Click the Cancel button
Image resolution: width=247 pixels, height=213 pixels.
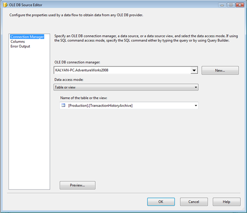click(194, 202)
